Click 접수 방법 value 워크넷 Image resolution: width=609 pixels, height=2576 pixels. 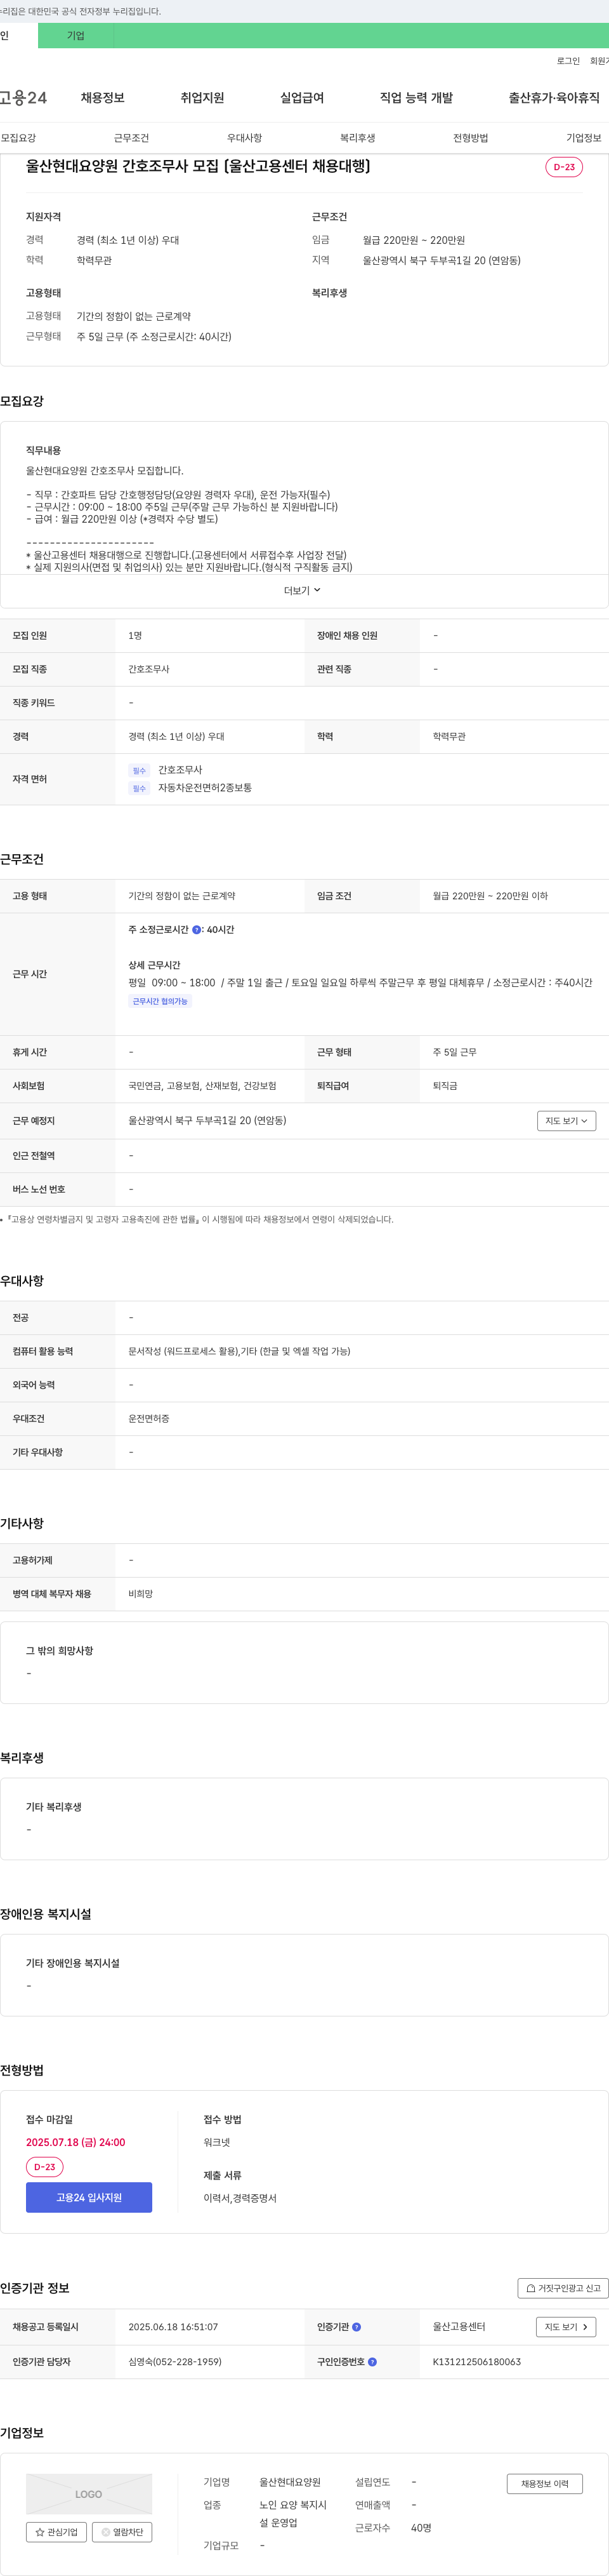coord(217,2142)
